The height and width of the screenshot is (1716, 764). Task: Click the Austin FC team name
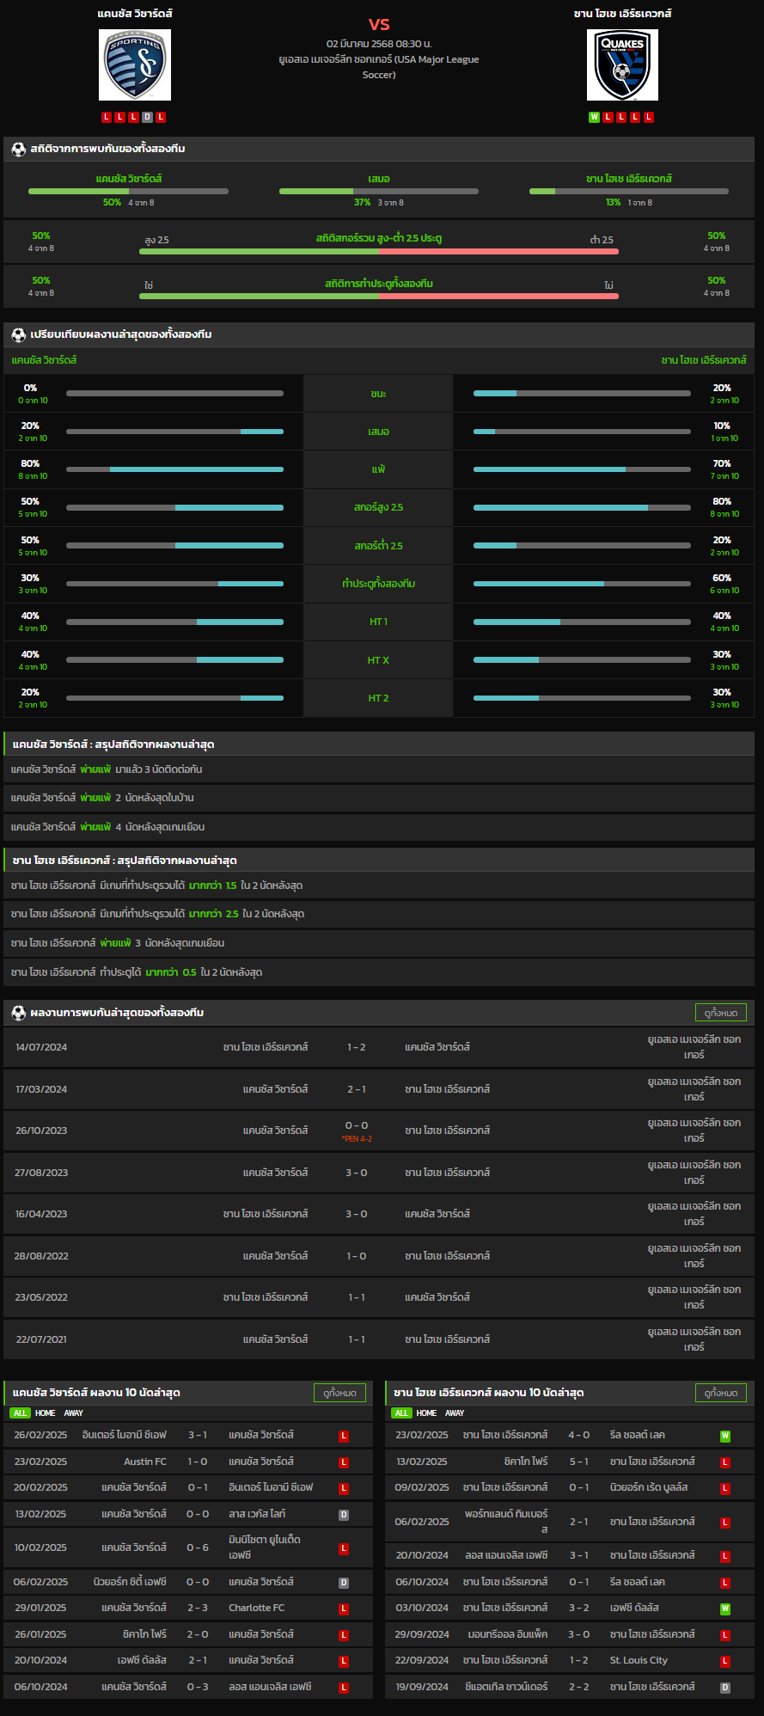coord(145,1462)
